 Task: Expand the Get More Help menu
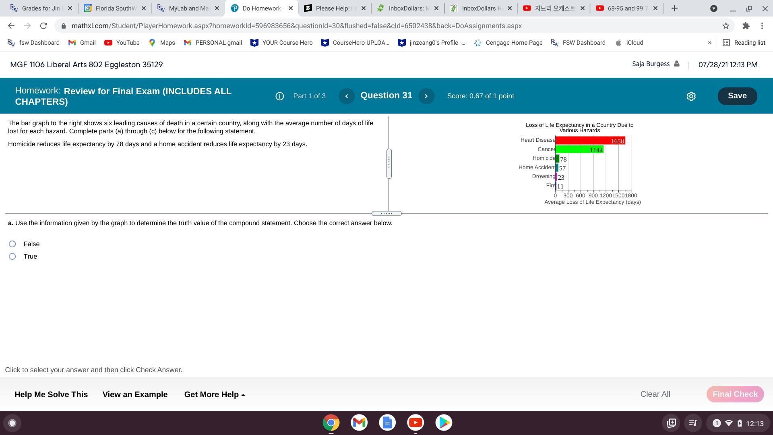click(214, 394)
